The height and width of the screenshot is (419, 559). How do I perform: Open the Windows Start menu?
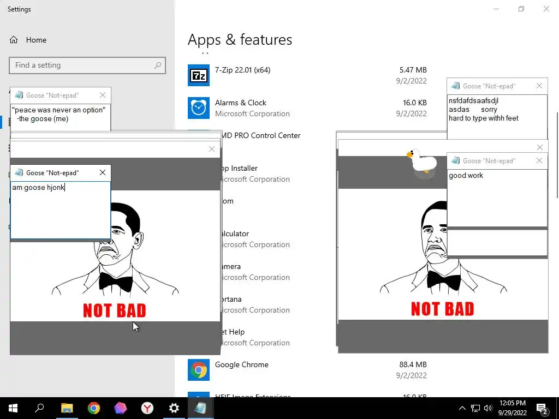(x=13, y=408)
